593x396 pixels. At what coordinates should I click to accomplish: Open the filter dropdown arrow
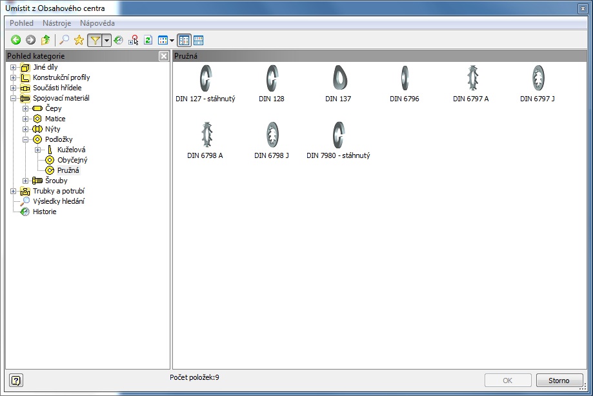(x=106, y=40)
